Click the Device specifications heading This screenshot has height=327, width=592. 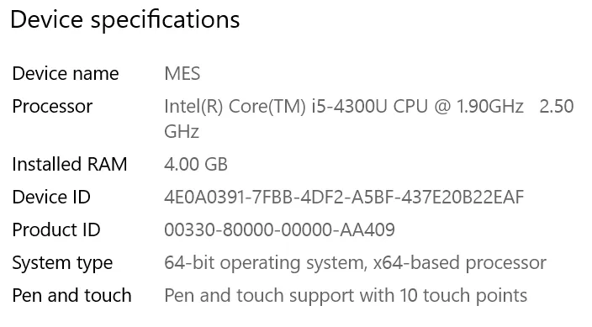pyautogui.click(x=125, y=20)
